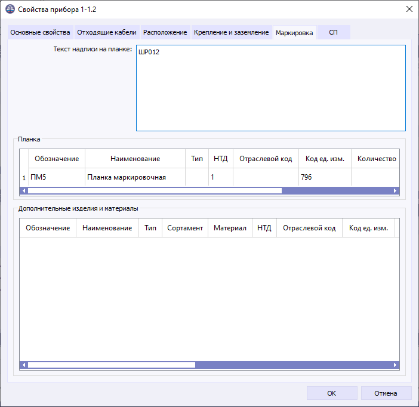The height and width of the screenshot is (407, 419).
Task: Select the Маркировка tab
Action: (x=294, y=33)
